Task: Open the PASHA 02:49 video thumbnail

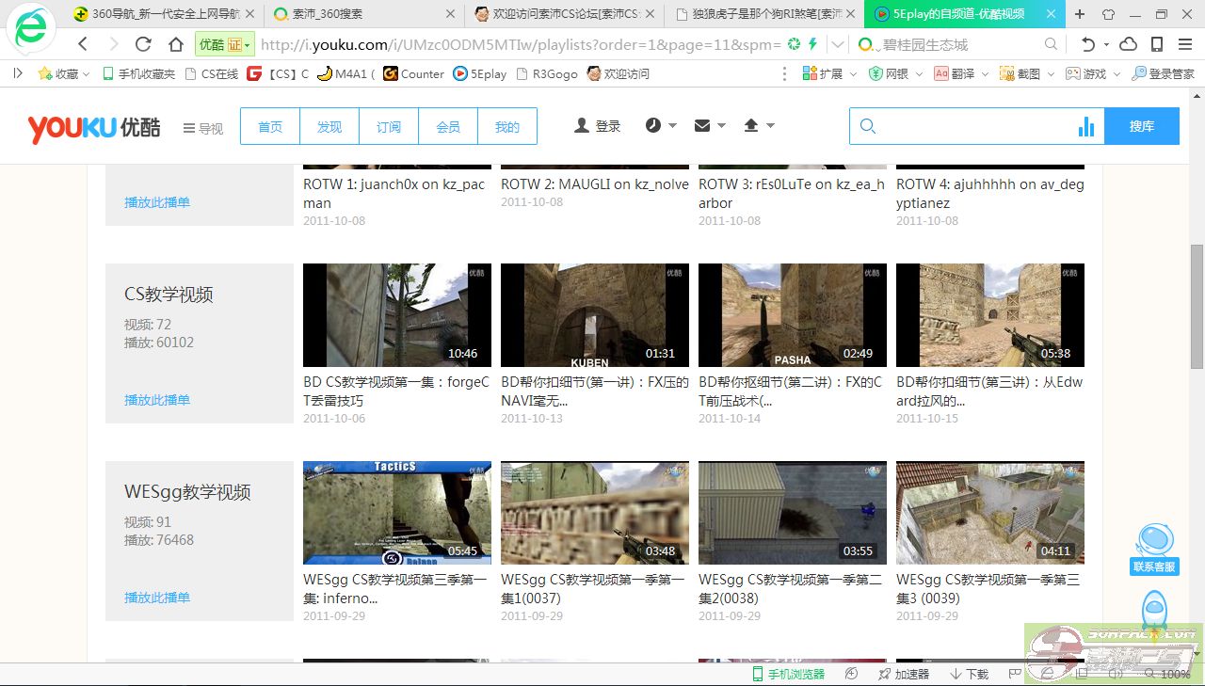Action: [793, 315]
